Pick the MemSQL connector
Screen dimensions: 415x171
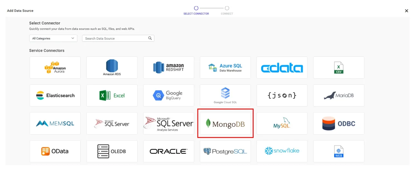coord(55,123)
